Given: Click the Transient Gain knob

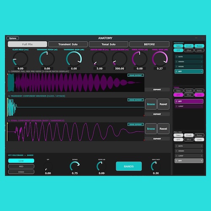Looking at the screenshot, I should [74, 59].
